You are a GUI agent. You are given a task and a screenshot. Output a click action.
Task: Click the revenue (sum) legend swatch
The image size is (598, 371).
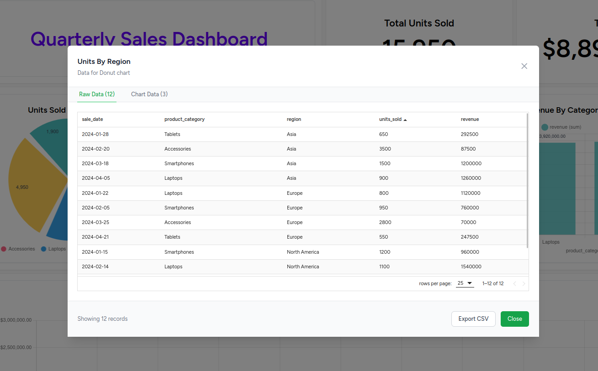[x=544, y=127]
